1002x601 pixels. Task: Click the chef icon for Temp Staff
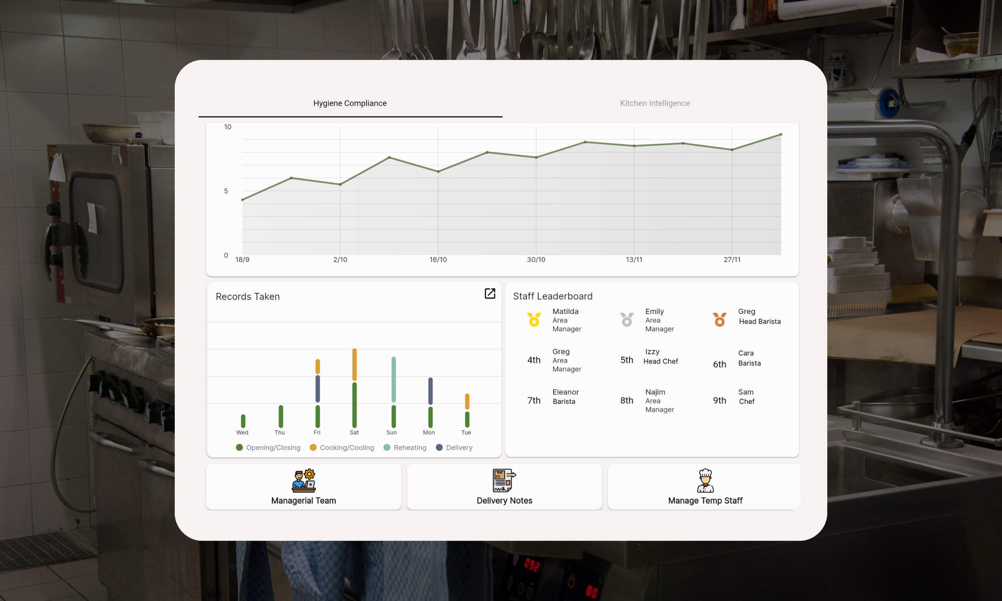[x=705, y=480]
